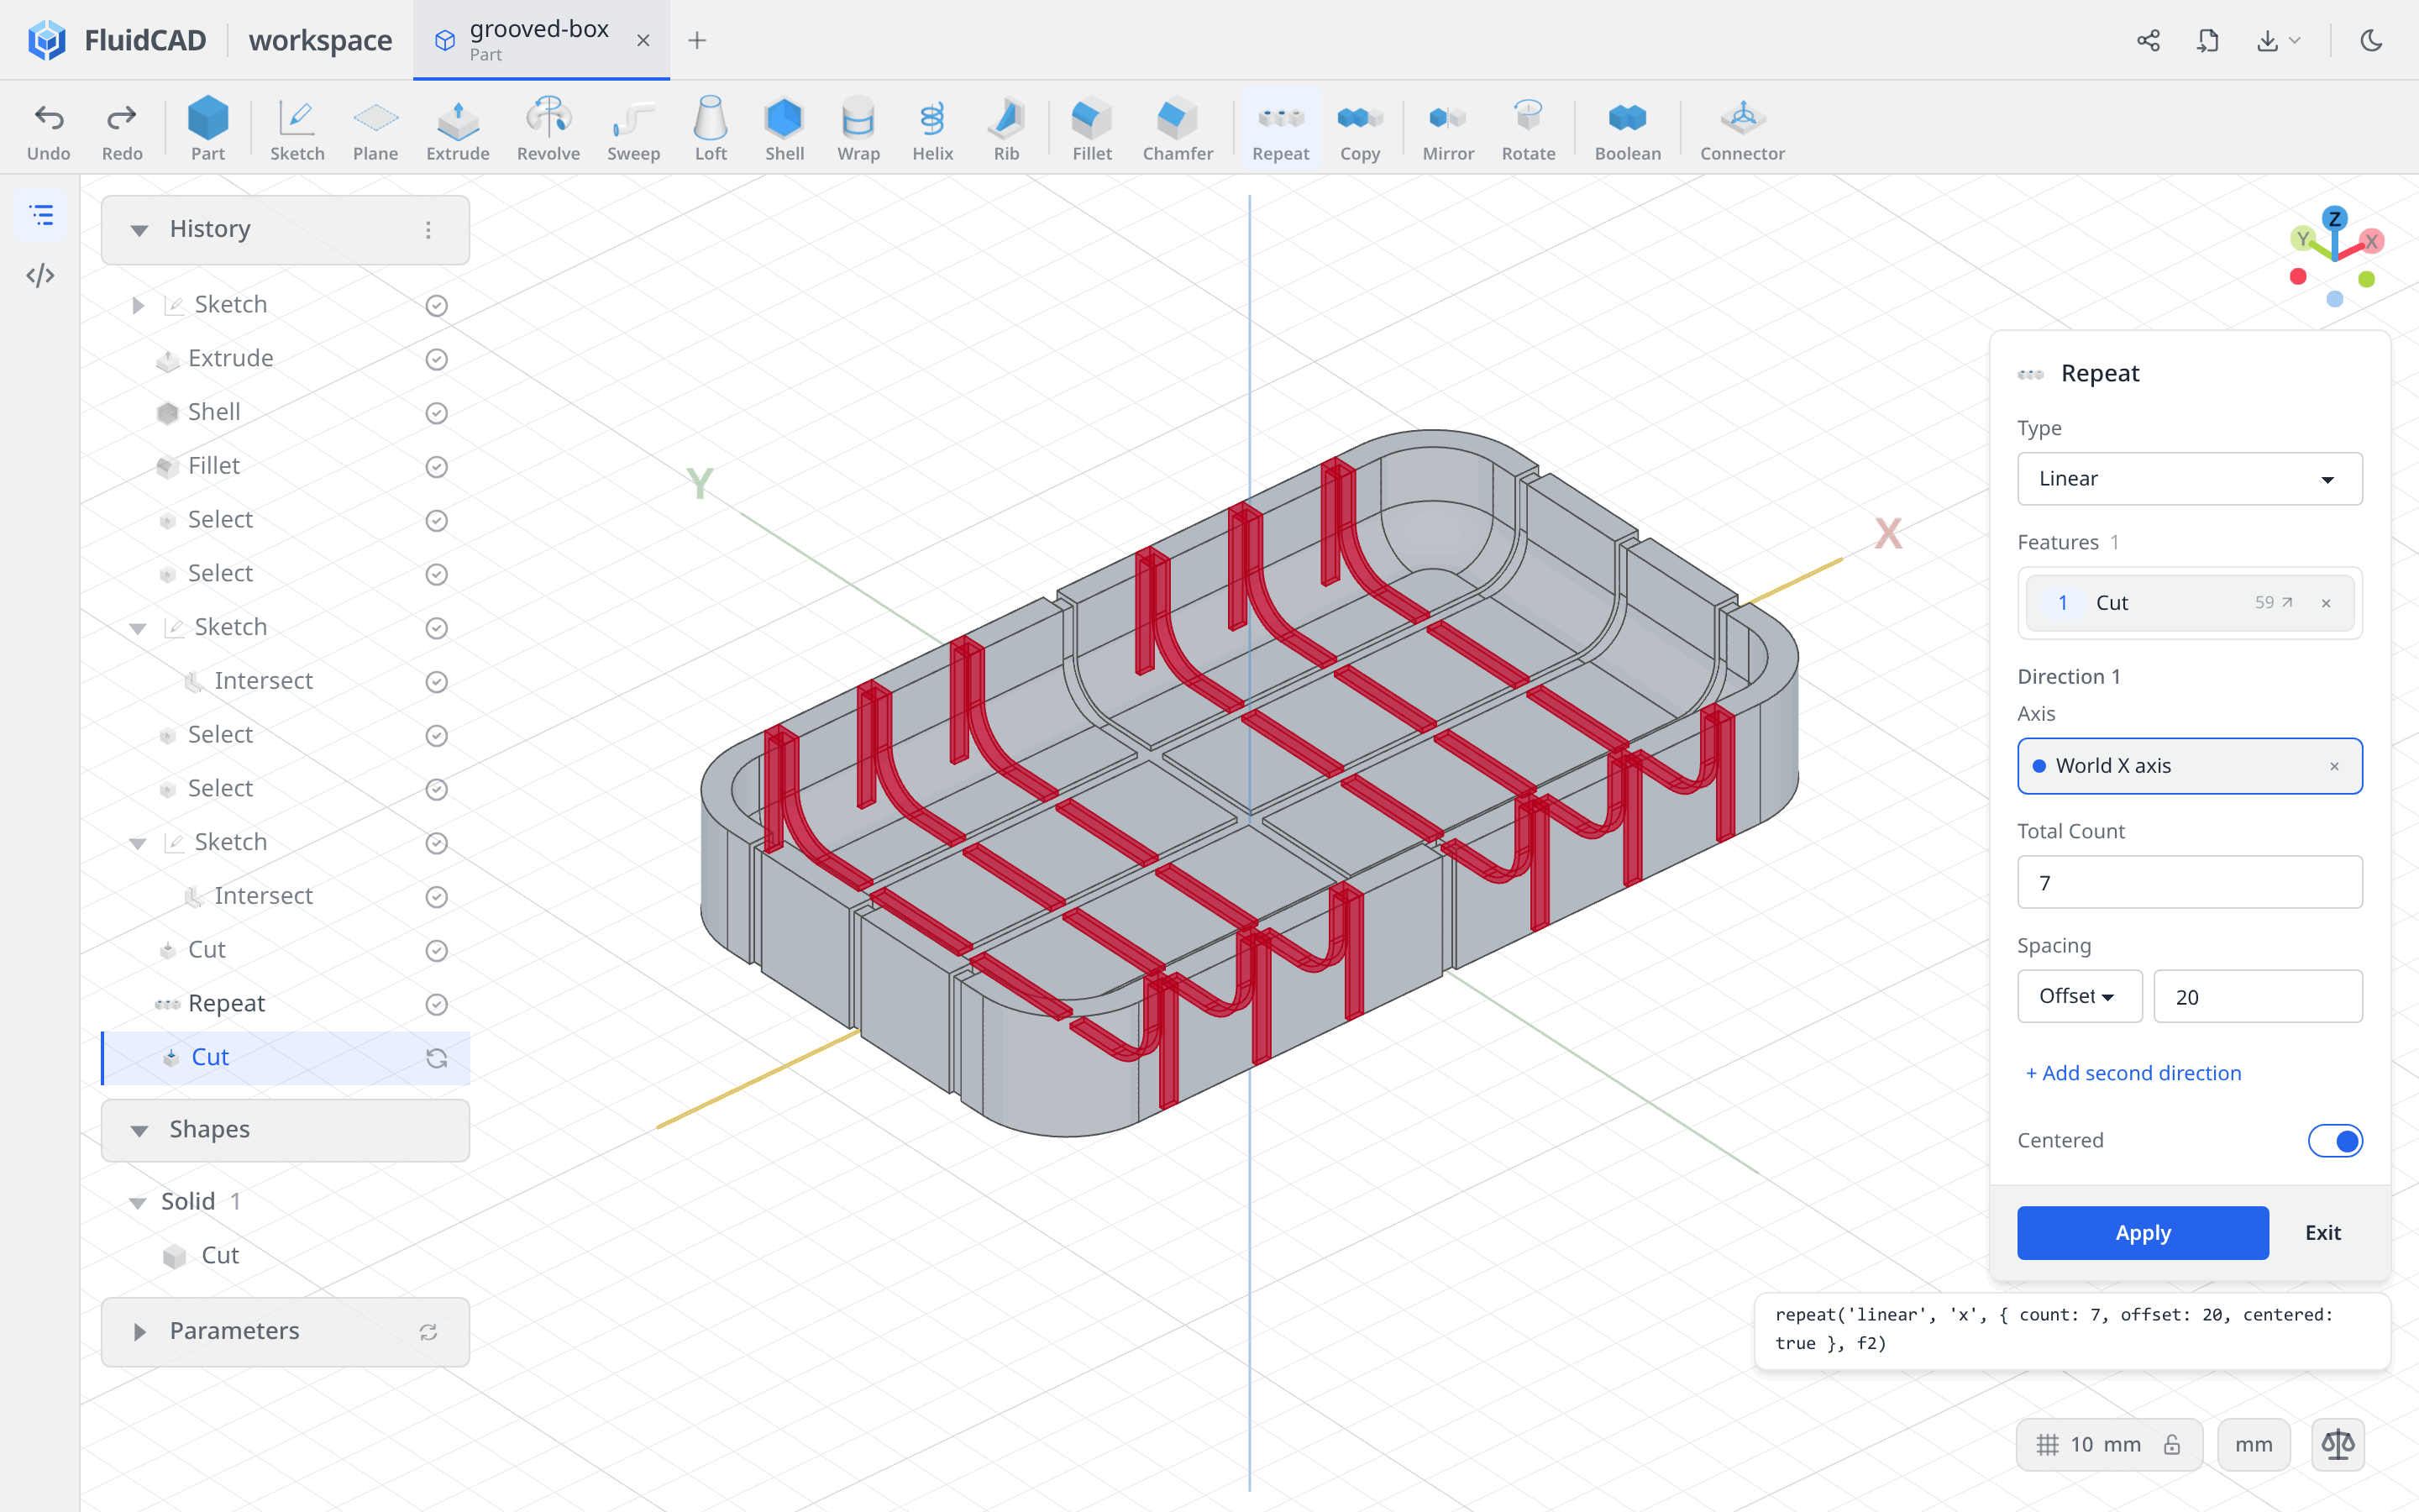
Task: Click the Apply button
Action: point(2142,1232)
